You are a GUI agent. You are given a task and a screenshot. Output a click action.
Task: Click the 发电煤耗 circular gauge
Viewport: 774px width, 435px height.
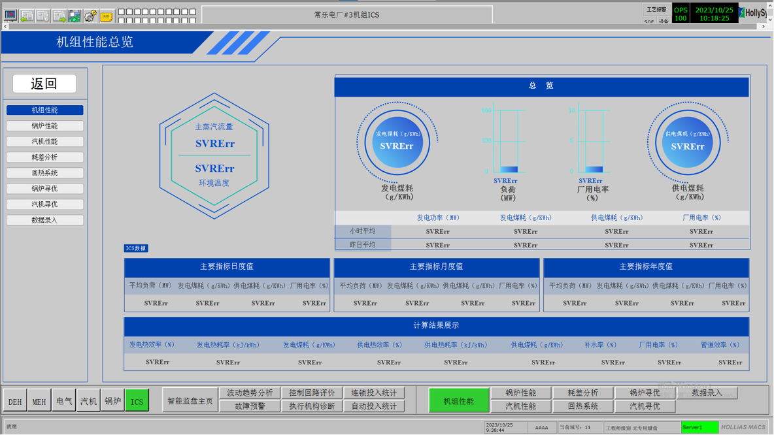pyautogui.click(x=397, y=142)
